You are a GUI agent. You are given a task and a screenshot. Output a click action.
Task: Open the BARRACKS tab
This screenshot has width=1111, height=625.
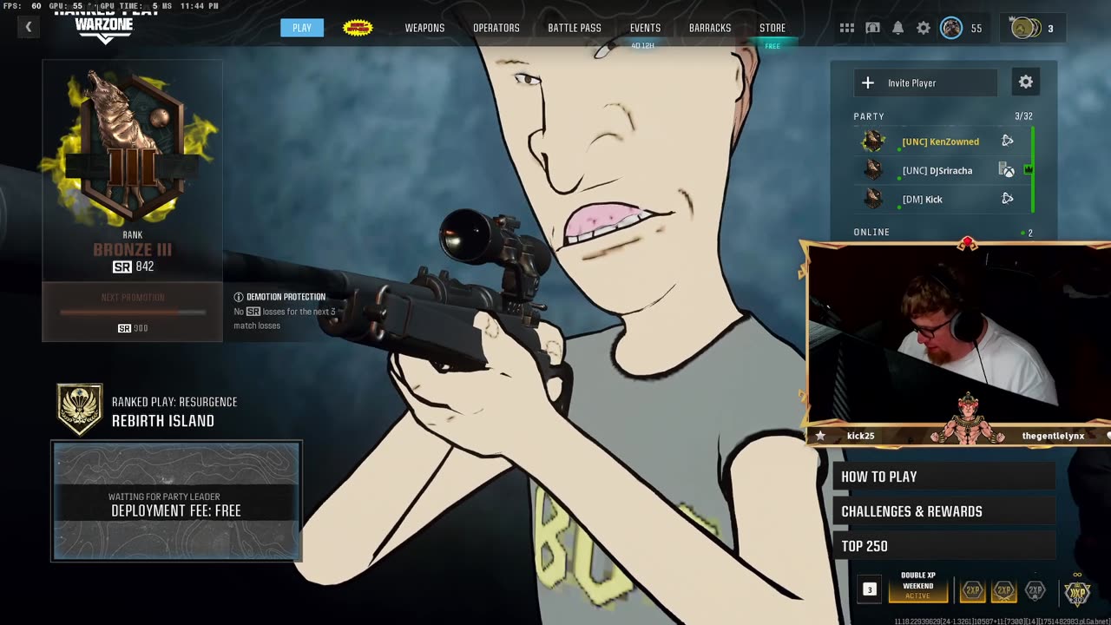[x=710, y=28]
